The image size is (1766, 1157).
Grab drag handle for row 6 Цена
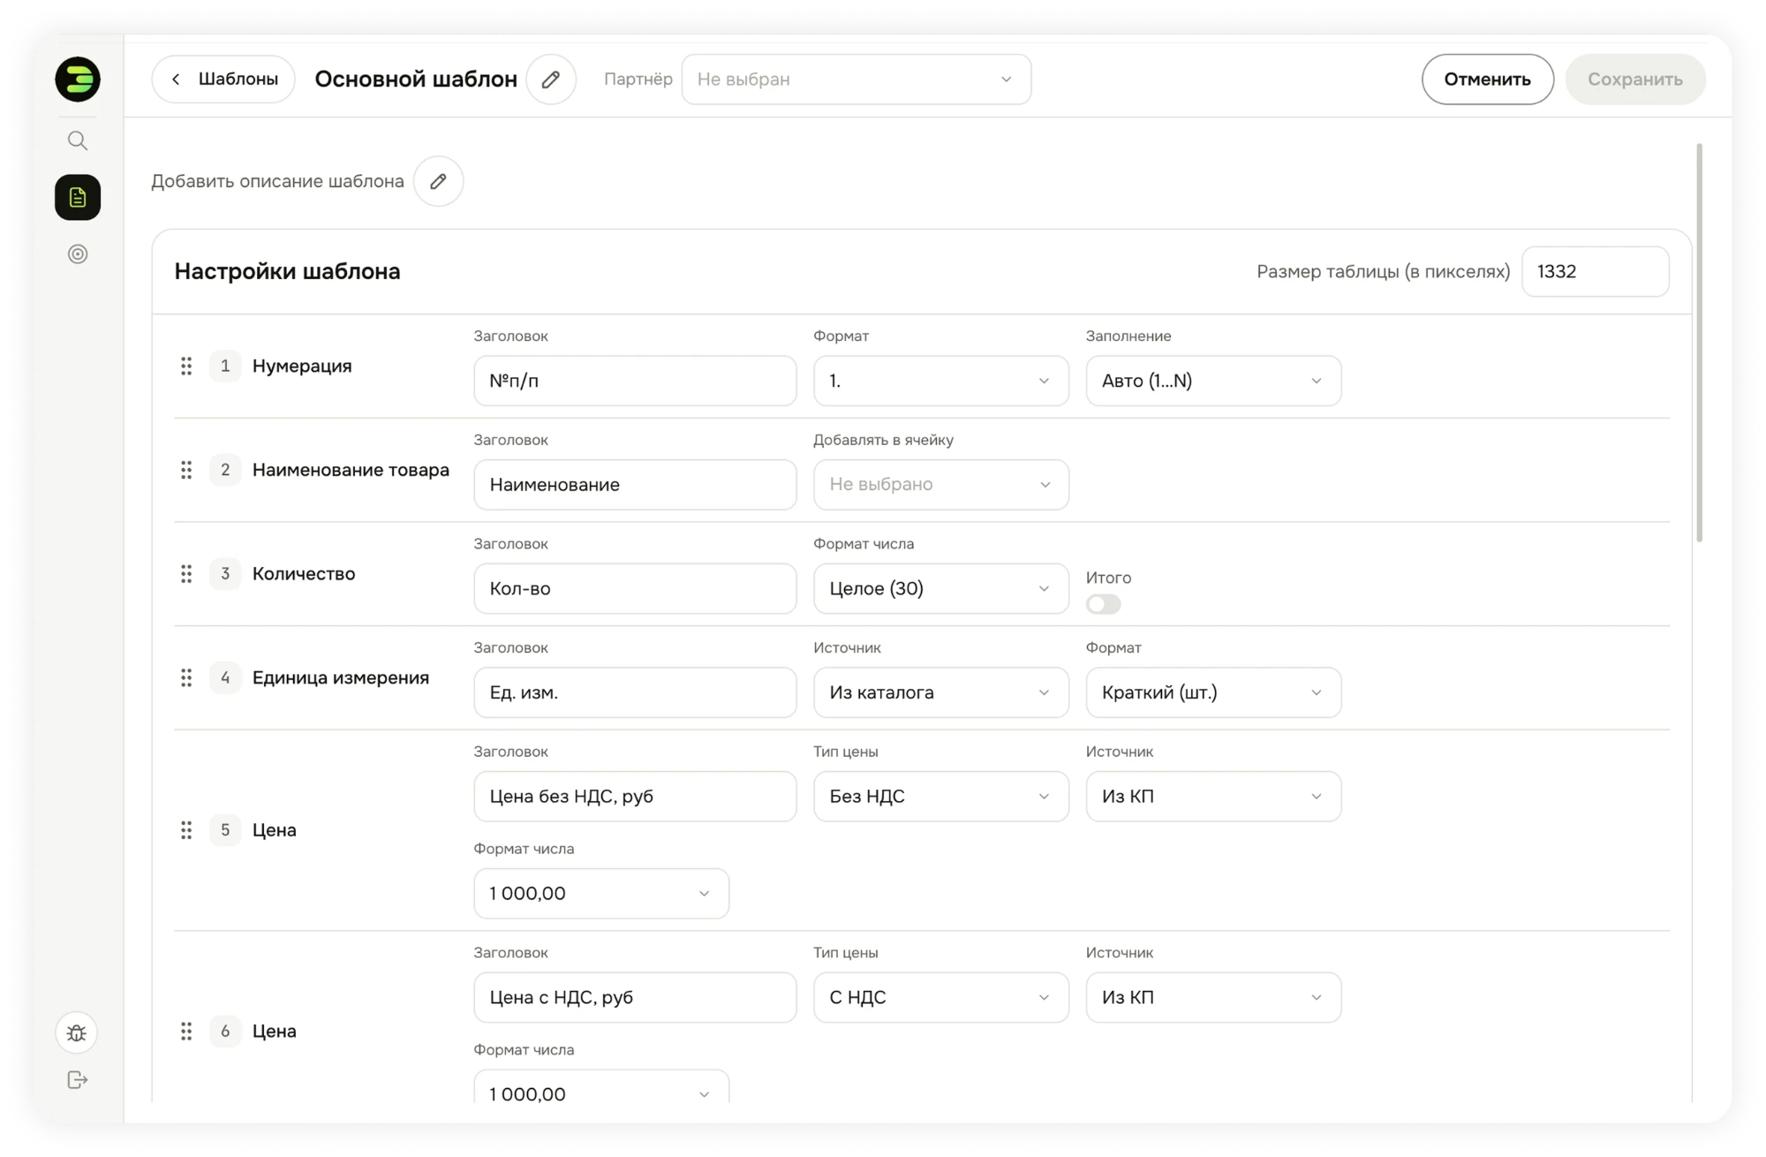tap(186, 1031)
